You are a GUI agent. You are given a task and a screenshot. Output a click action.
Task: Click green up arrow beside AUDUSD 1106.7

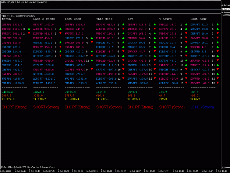tap(29, 29)
